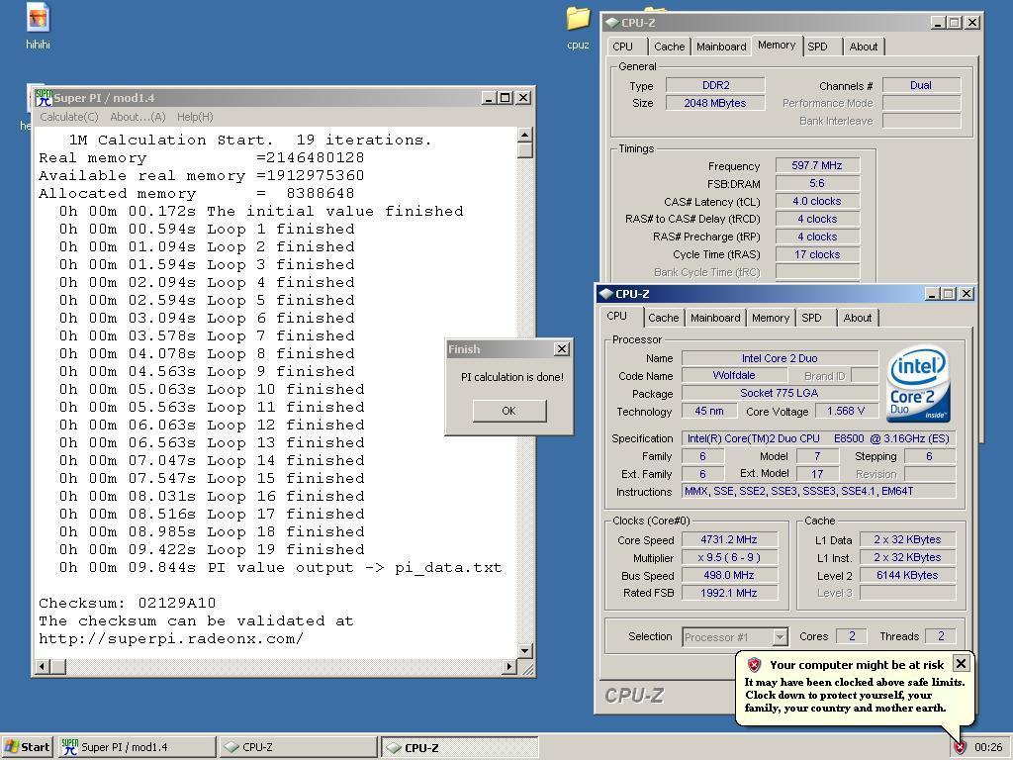Viewport: 1013px width, 760px height.
Task: Click the security shield tray icon
Action: point(960,747)
